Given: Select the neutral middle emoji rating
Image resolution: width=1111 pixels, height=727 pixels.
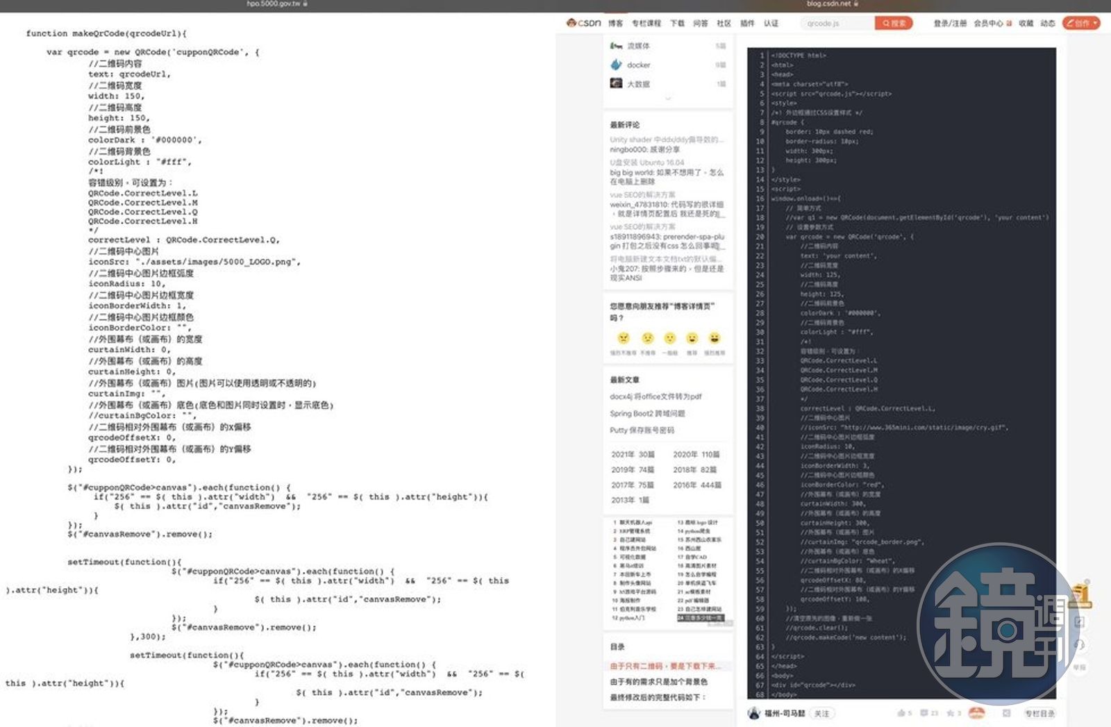Looking at the screenshot, I should coord(669,338).
